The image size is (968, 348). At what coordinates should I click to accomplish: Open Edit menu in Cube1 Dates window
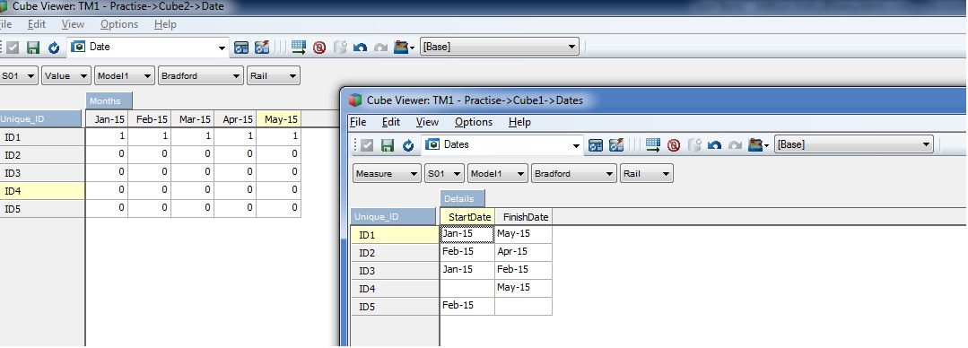tap(391, 122)
